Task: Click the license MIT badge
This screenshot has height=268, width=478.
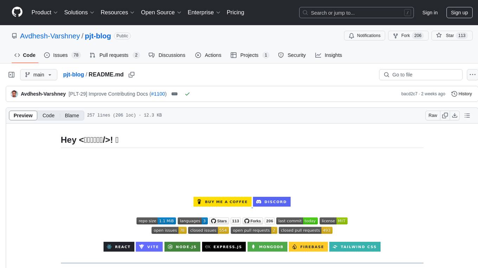Action: (334, 221)
